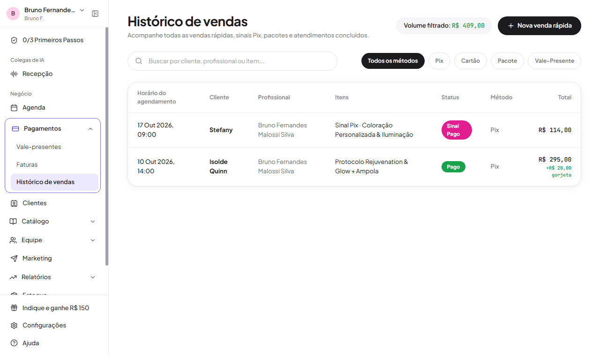The height and width of the screenshot is (356, 600).
Task: Filter sales by Cartão
Action: [471, 61]
